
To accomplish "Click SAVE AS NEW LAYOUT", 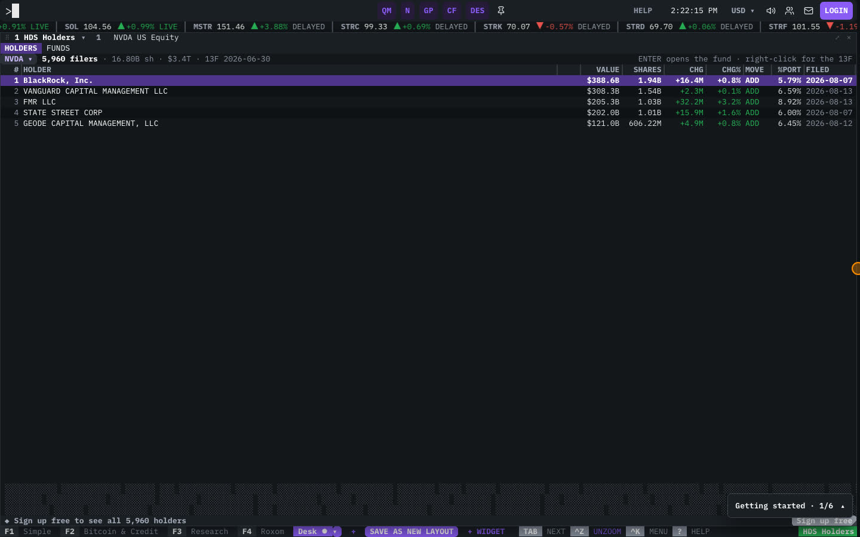I will pyautogui.click(x=411, y=532).
